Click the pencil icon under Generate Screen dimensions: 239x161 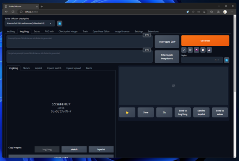point(184,50)
